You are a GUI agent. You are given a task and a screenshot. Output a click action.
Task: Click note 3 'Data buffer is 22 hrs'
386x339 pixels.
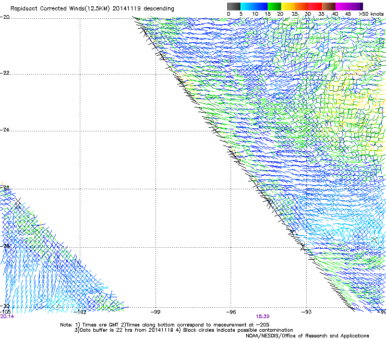(107, 330)
